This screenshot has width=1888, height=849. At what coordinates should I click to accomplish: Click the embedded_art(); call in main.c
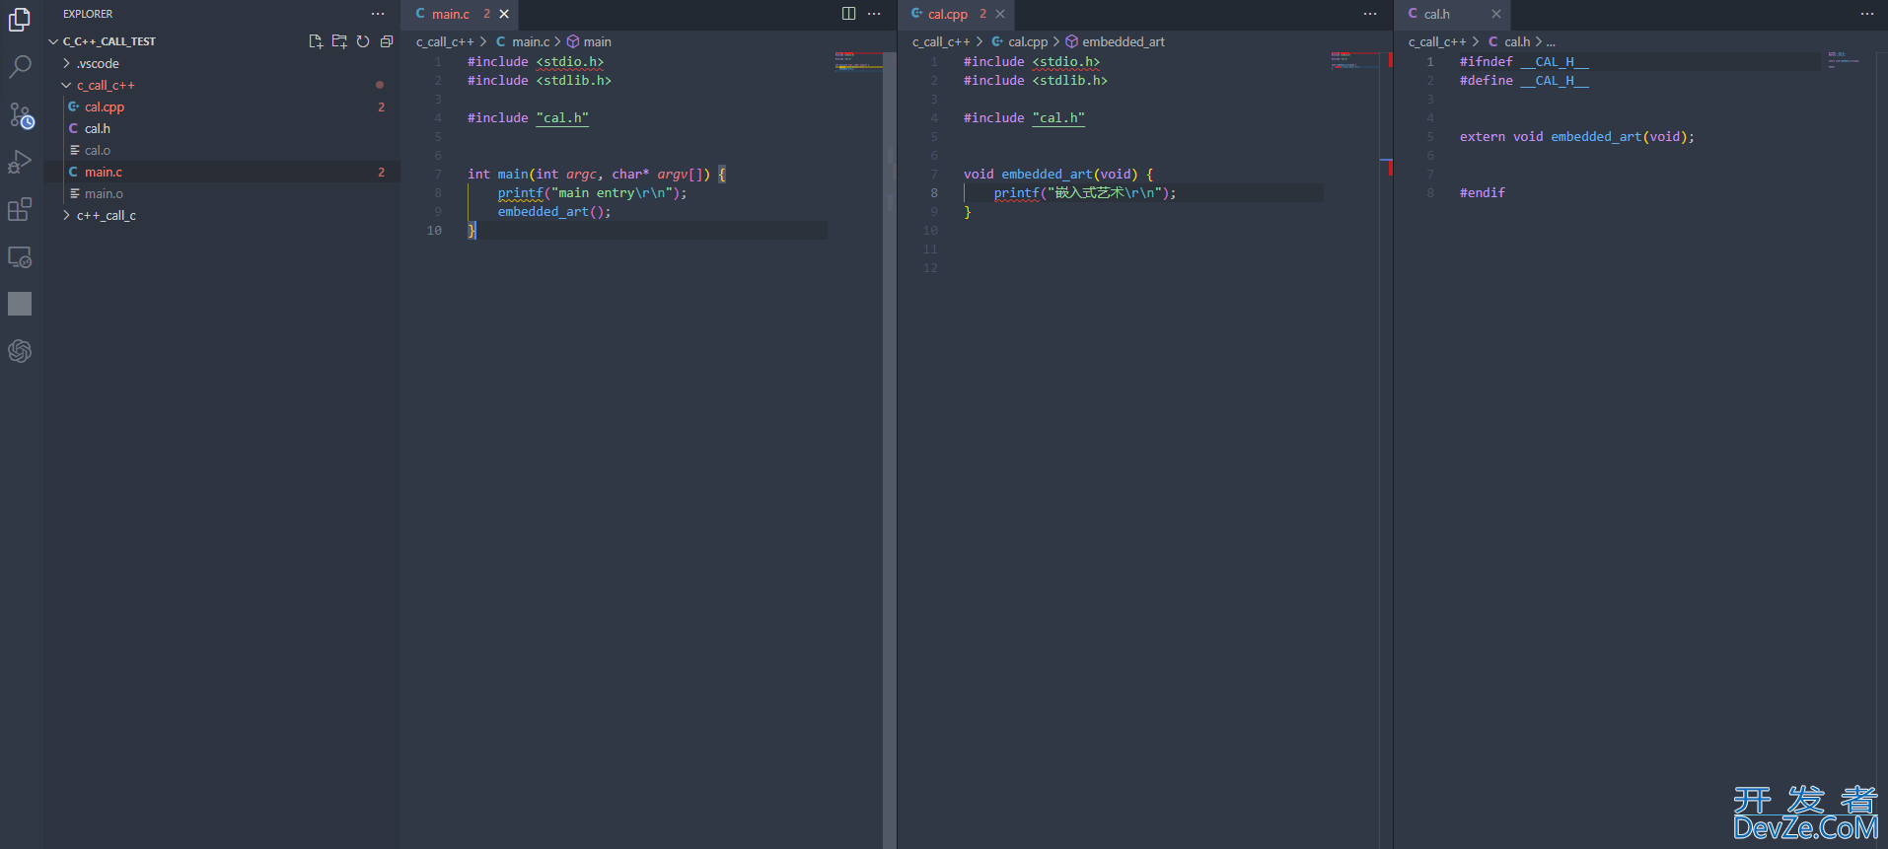click(x=554, y=211)
